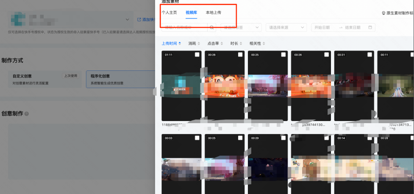Click the 上传时间 sort arrows icon
The image size is (414, 194).
(x=180, y=43)
